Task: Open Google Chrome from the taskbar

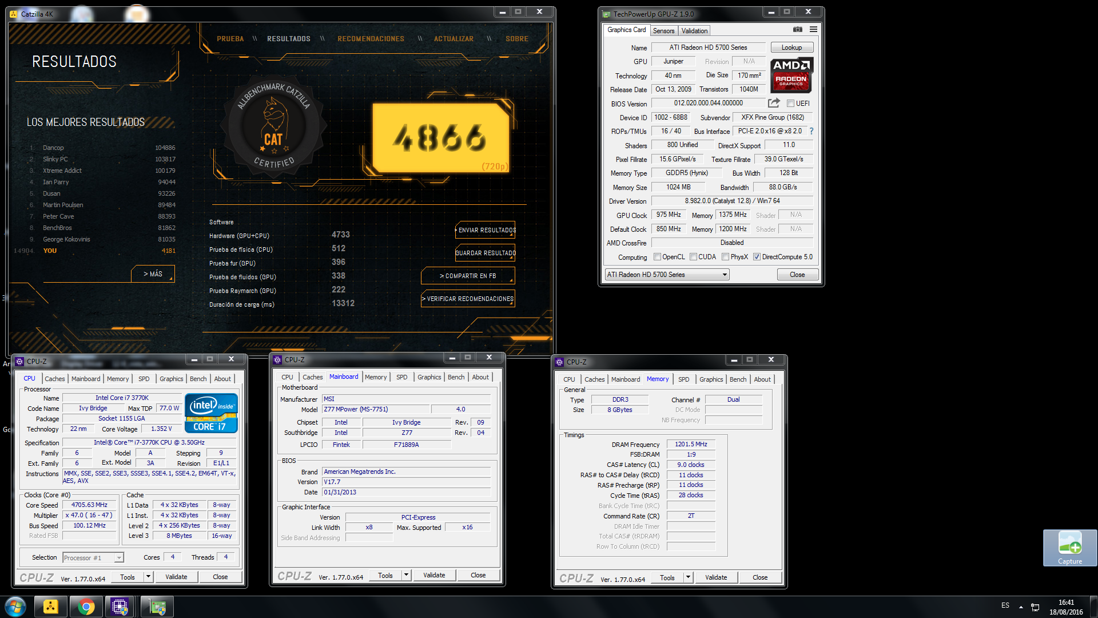Action: click(x=86, y=607)
